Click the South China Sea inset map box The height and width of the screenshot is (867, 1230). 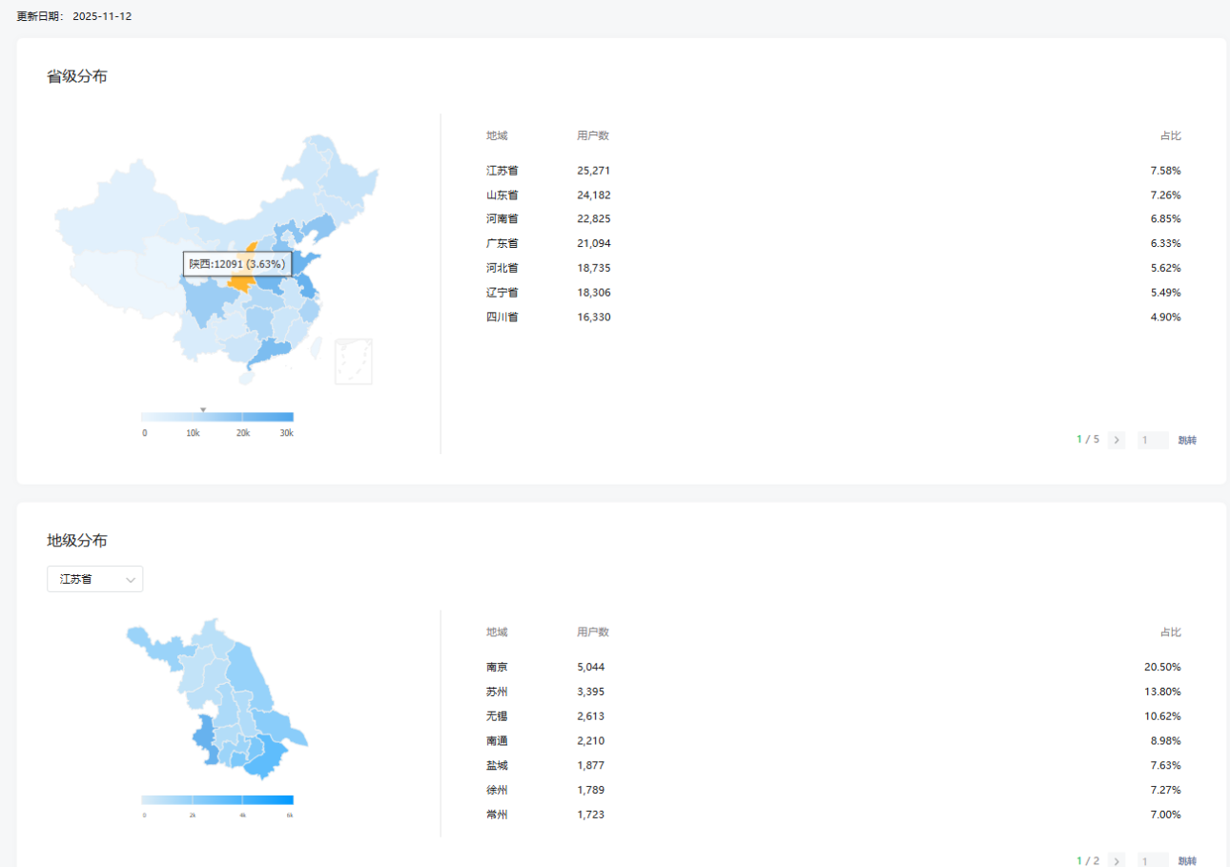(354, 361)
